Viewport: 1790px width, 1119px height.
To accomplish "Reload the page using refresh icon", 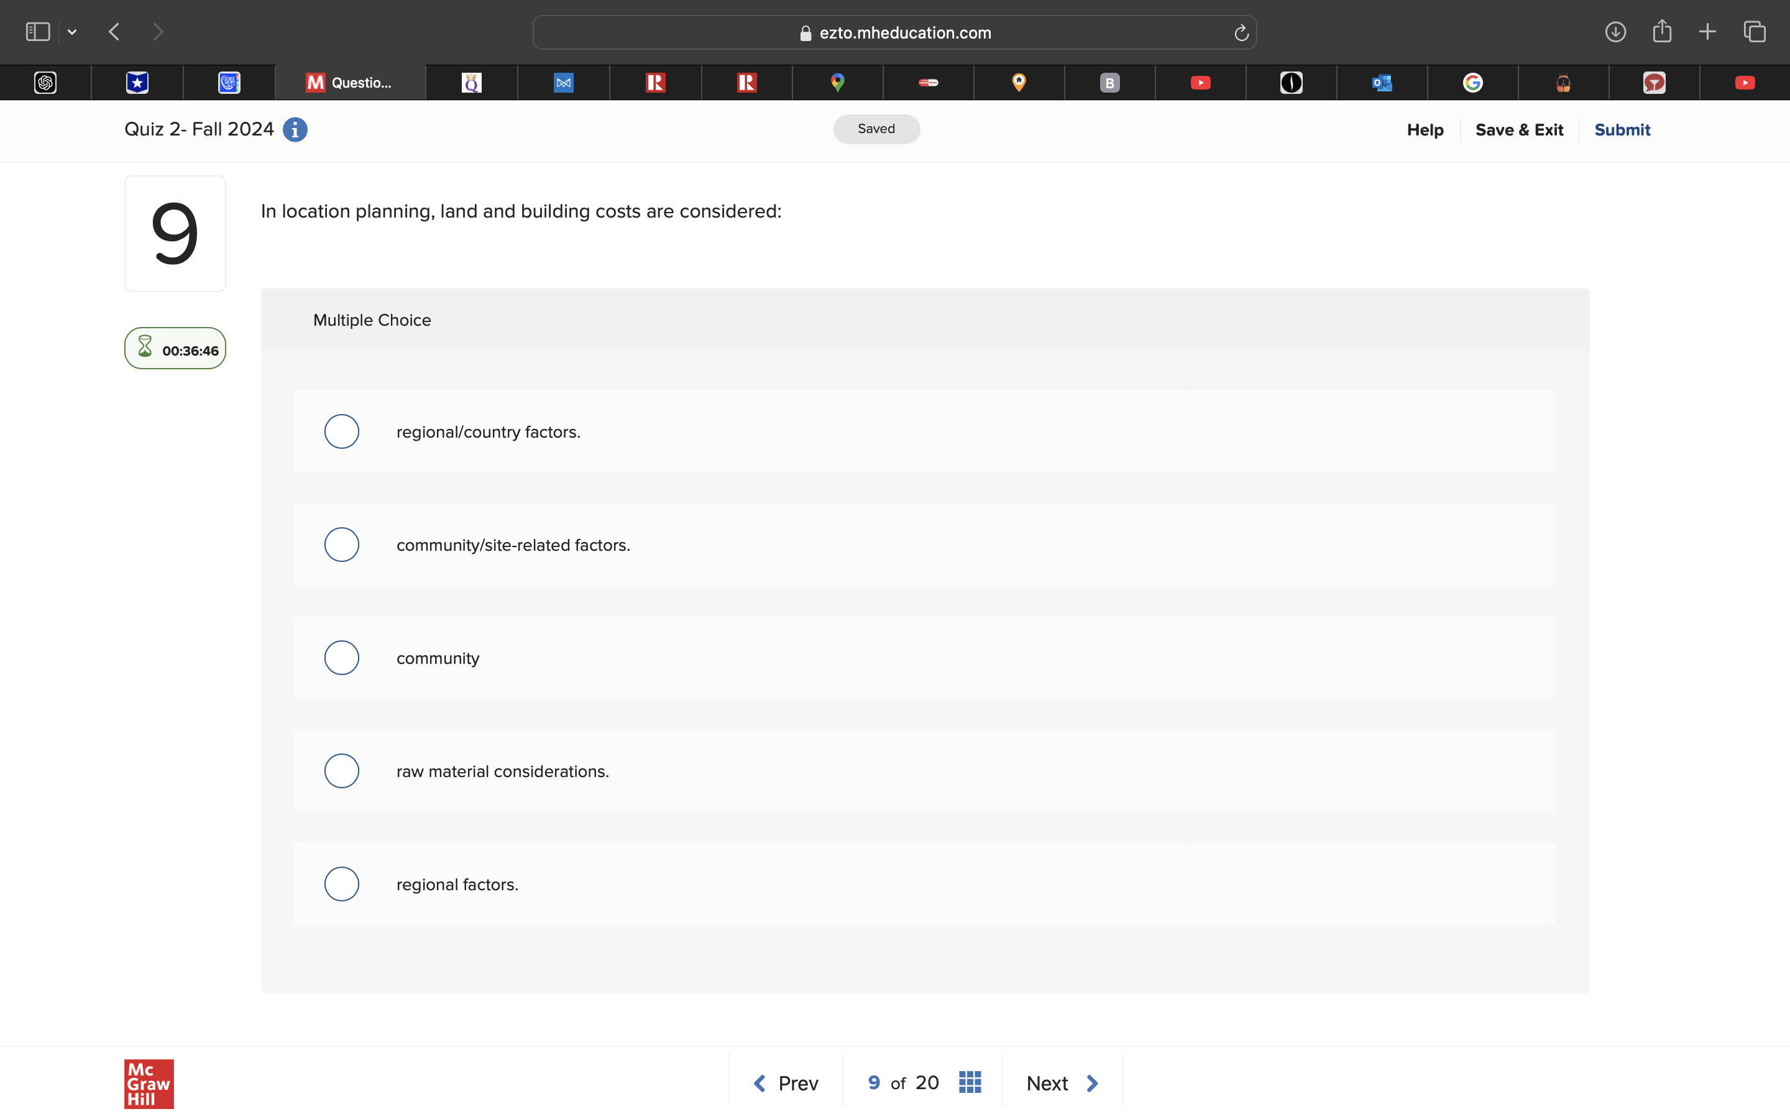I will (1241, 32).
